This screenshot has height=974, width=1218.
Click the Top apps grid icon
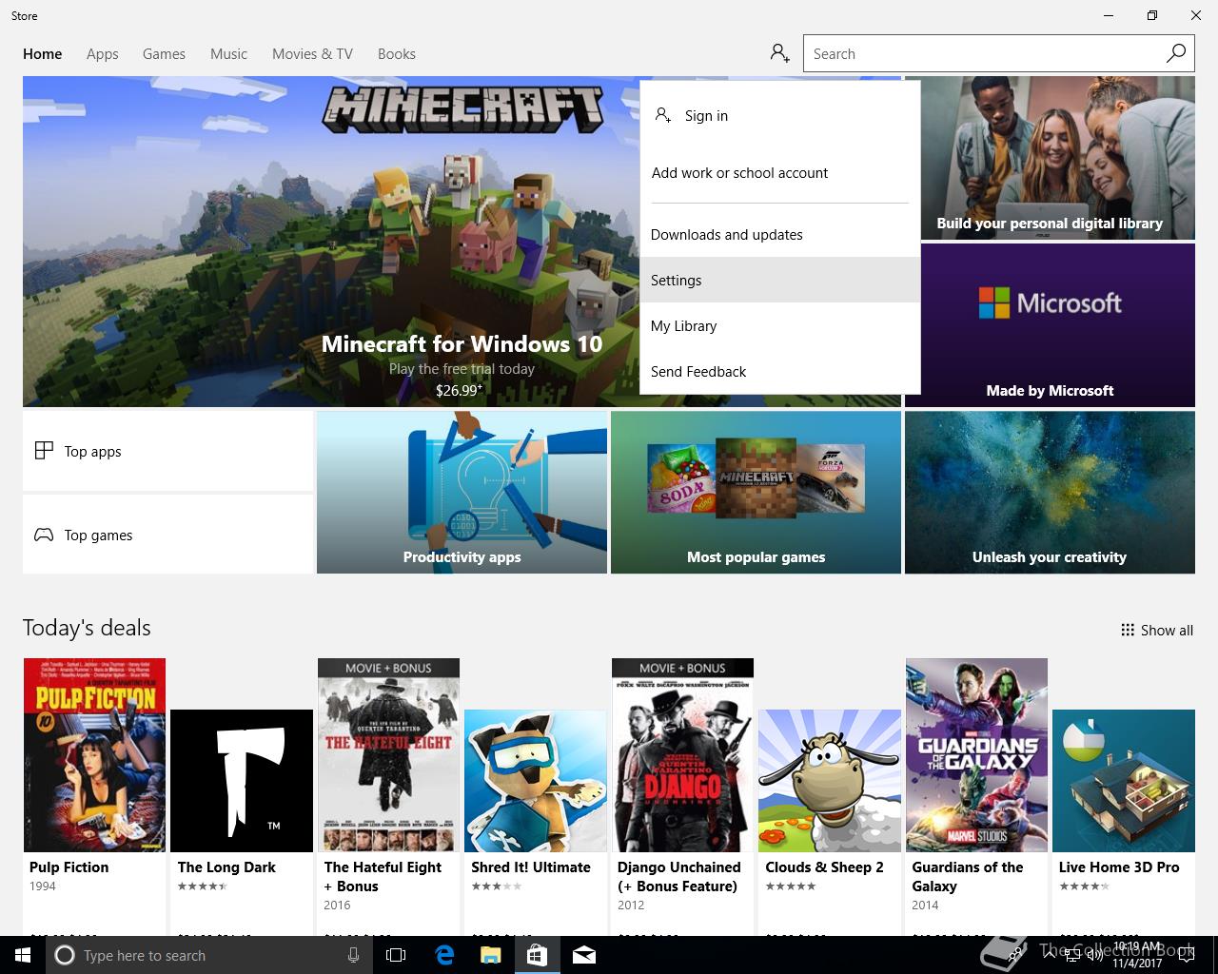point(44,451)
